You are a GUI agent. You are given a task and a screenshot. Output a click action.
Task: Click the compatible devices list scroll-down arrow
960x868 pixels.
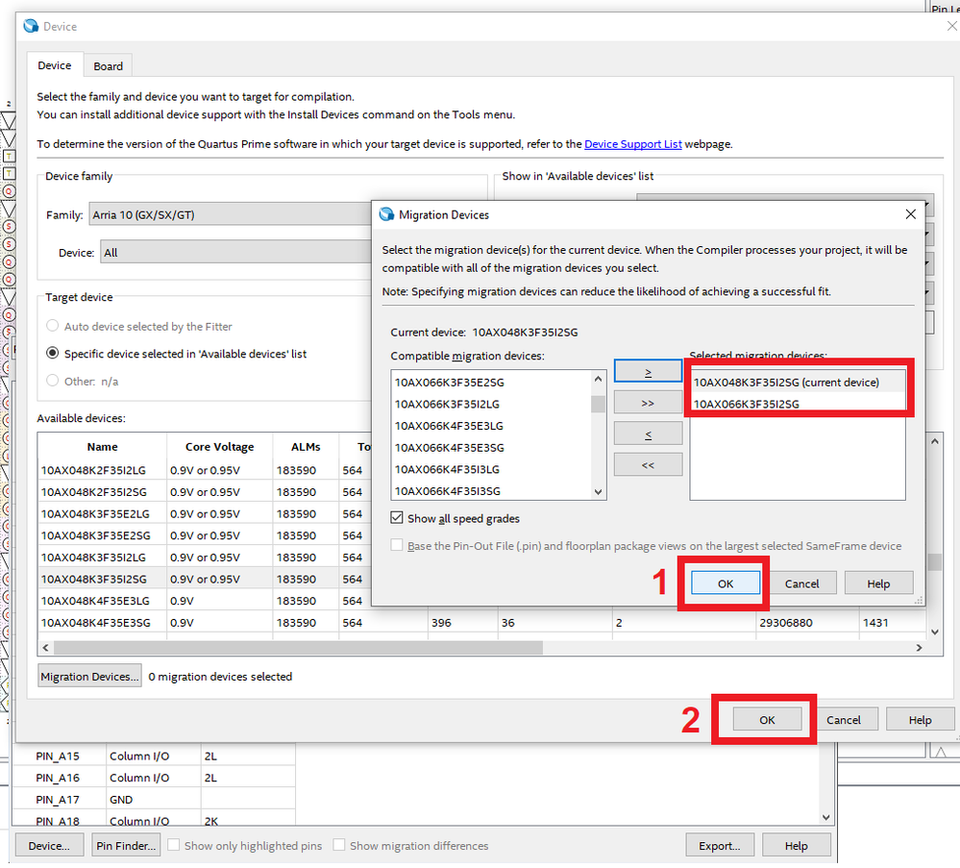point(598,492)
